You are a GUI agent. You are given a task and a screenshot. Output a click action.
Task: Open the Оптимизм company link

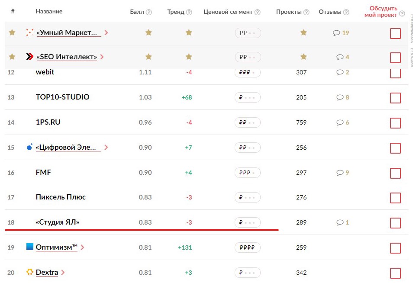[x=57, y=247]
